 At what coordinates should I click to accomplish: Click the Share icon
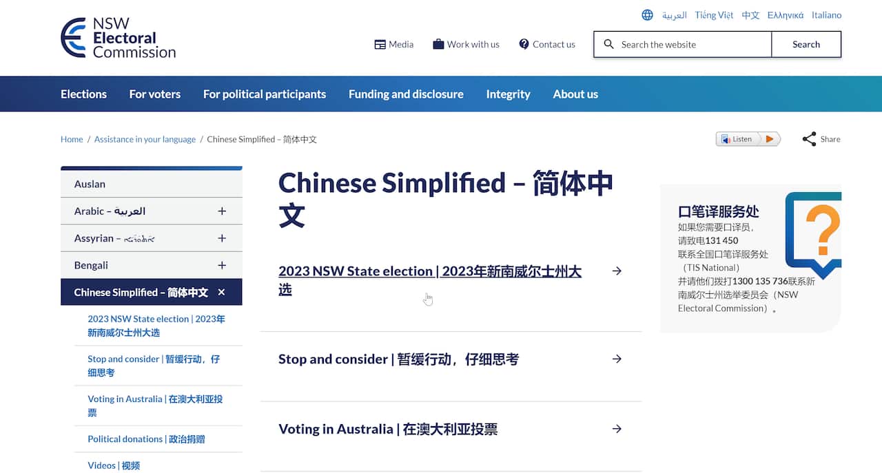(809, 139)
